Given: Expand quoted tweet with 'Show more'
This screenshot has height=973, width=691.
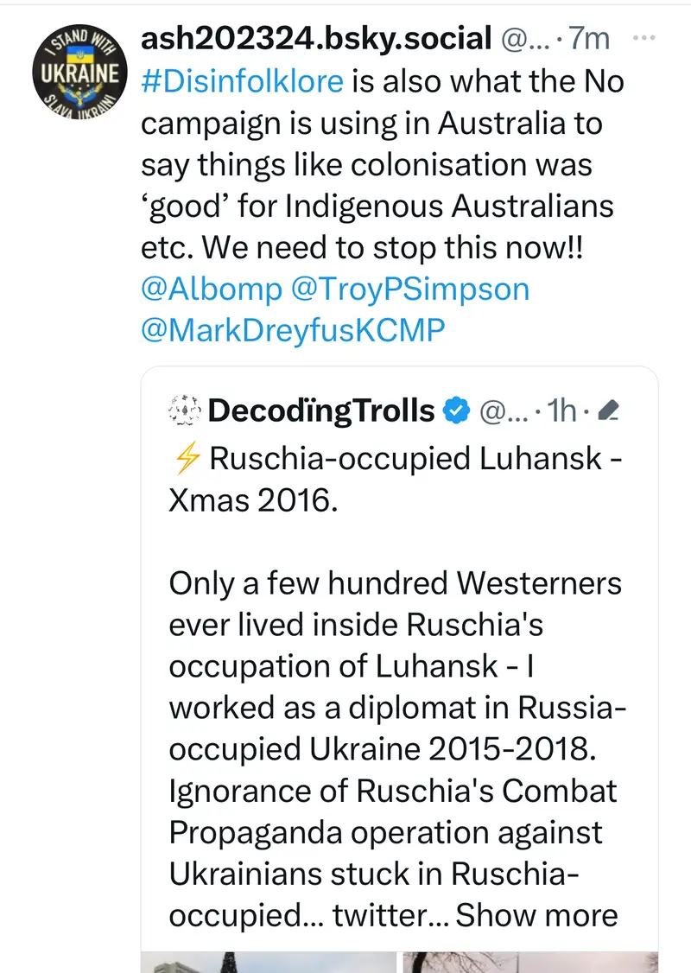Looking at the screenshot, I should [536, 915].
